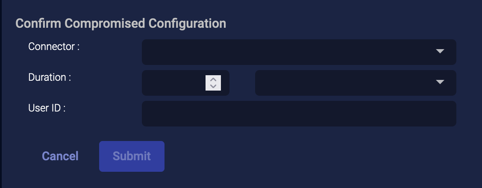Click the "User ID :" label
Viewport: 482px width, 188px height.
[47, 108]
